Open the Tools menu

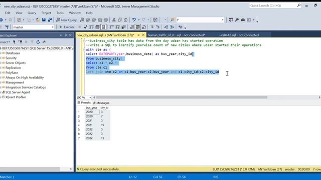coord(60,13)
